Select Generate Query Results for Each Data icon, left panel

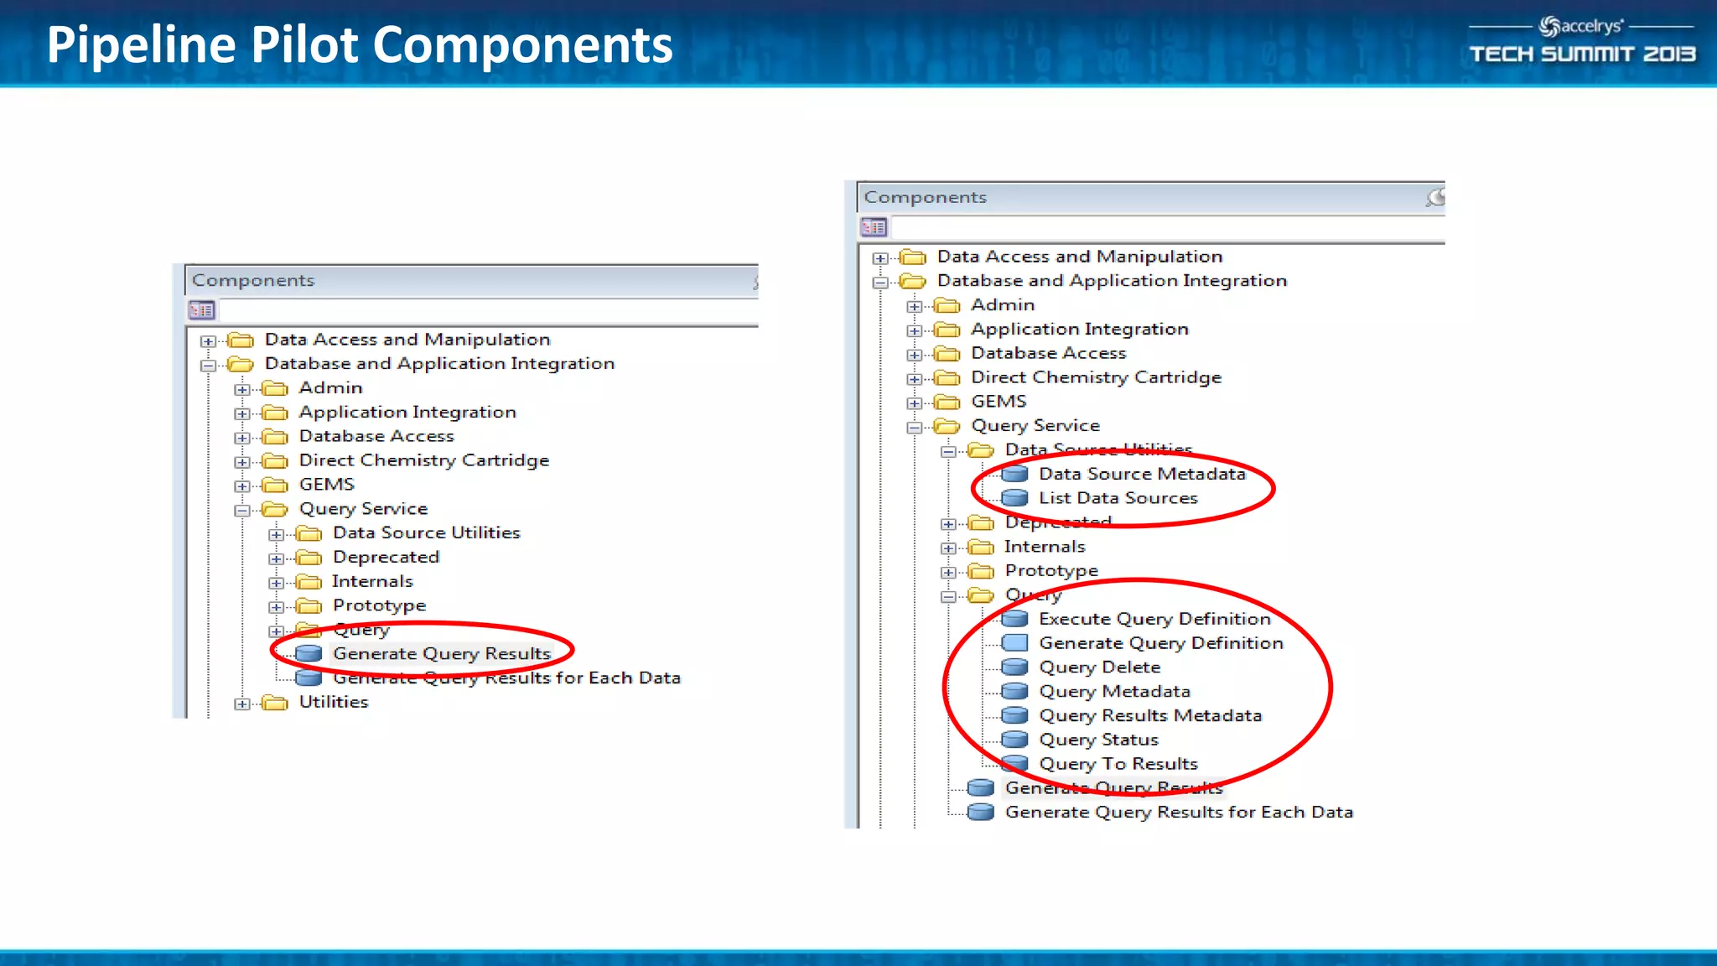309,678
